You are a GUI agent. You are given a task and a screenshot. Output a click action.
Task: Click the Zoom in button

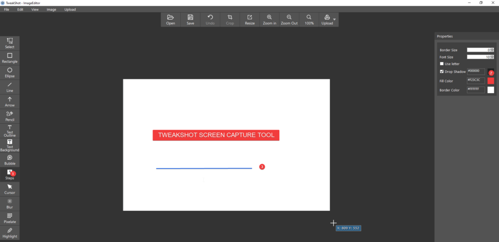[269, 19]
